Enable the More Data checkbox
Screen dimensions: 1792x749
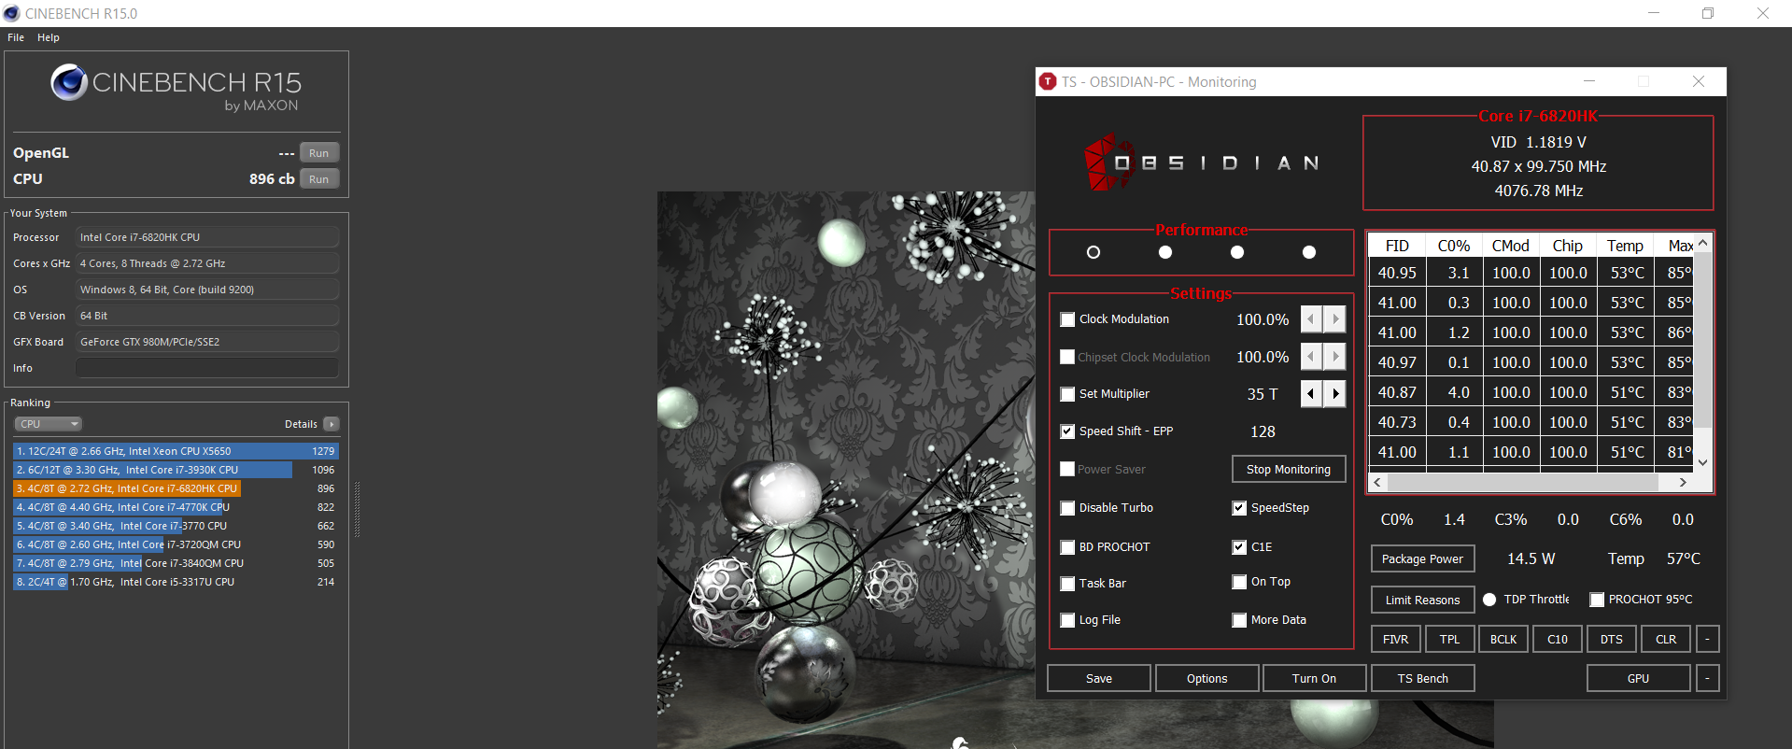[x=1239, y=620]
